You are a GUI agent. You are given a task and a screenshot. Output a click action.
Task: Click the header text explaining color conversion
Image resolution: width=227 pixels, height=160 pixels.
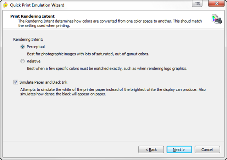[110, 23]
